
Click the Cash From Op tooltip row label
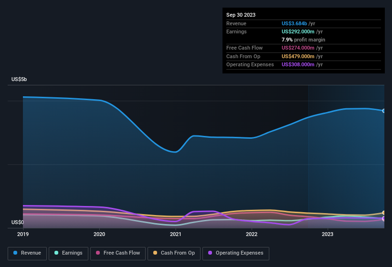[x=243, y=56]
